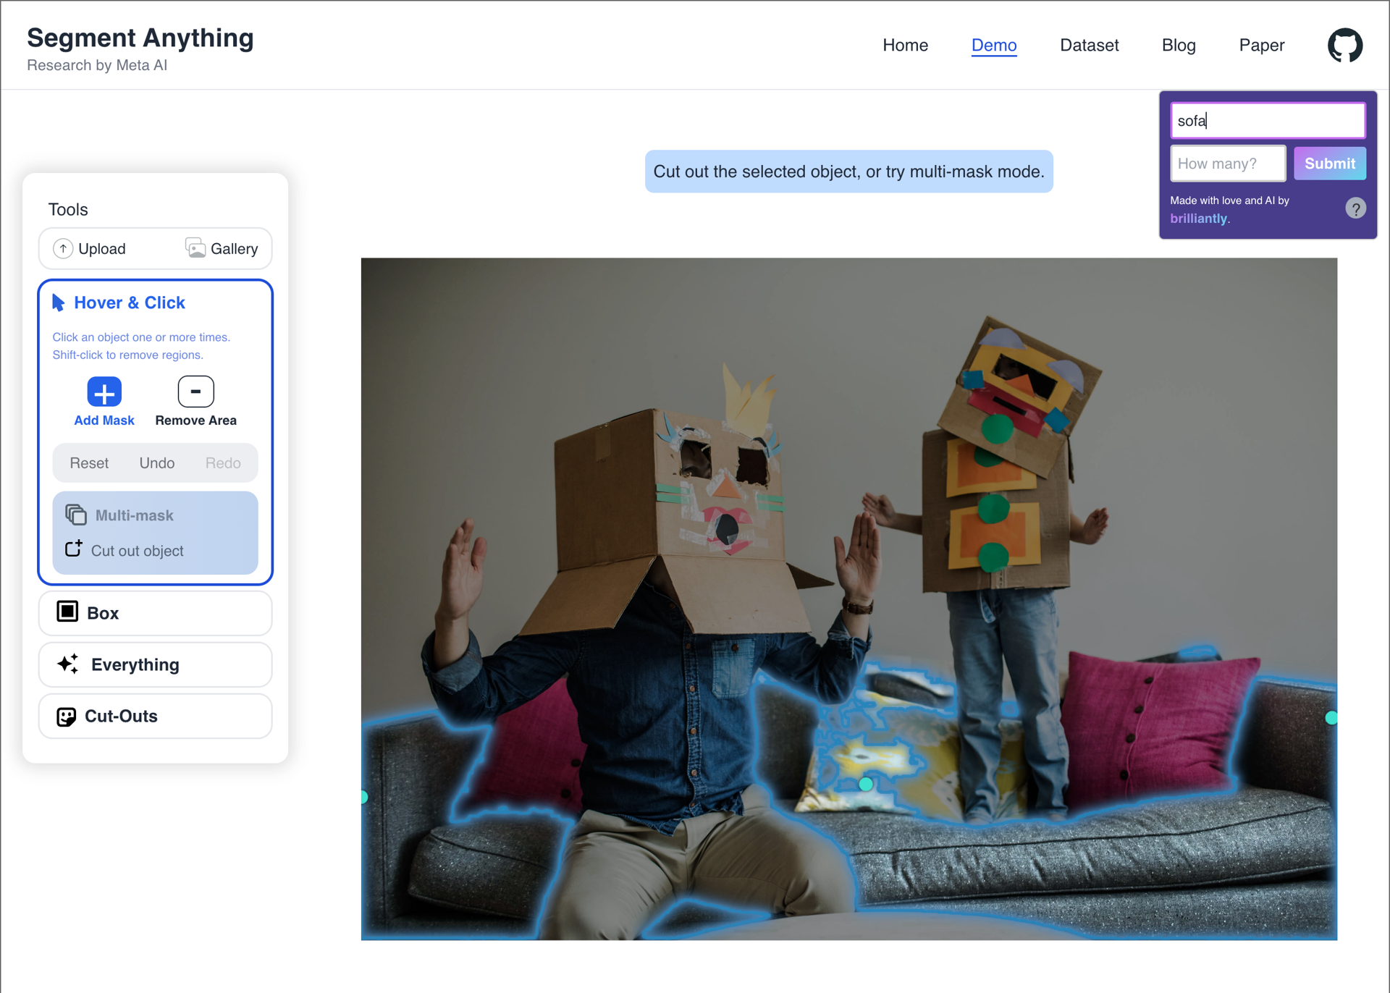The image size is (1390, 993).
Task: Open the Blog page
Action: (x=1179, y=45)
